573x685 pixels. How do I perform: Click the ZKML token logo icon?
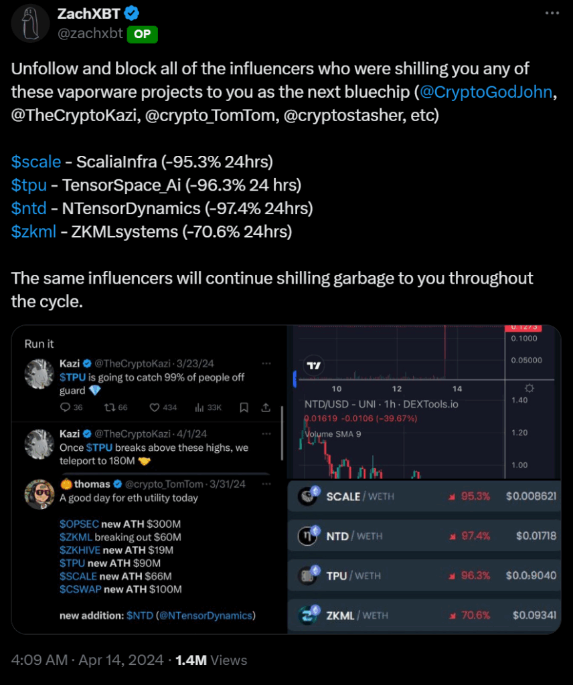[308, 615]
